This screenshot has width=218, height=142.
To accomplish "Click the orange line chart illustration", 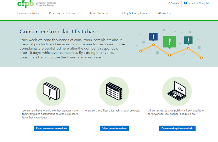I will 171,51.
